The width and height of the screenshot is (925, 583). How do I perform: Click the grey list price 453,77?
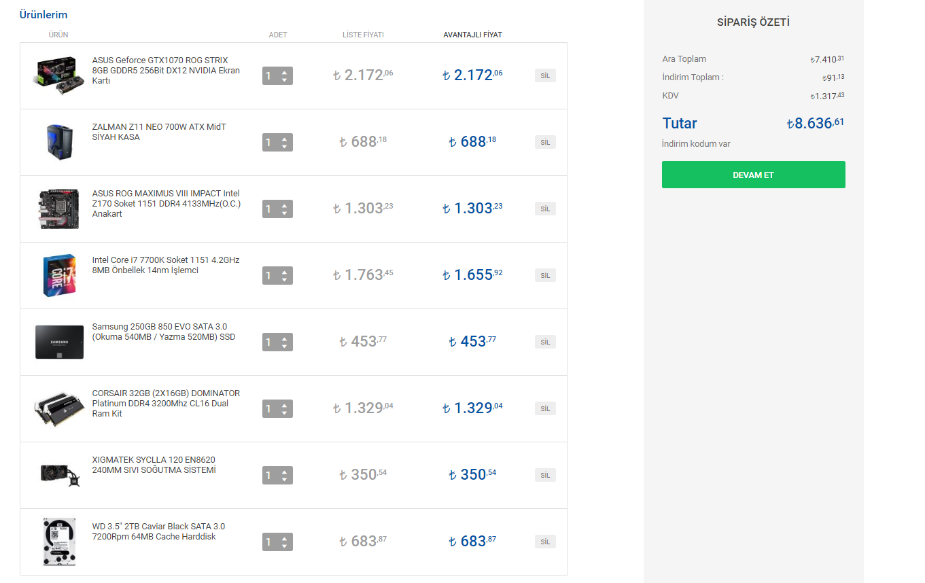[363, 341]
